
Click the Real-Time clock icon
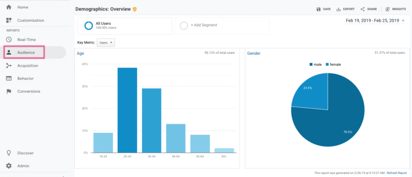coord(9,39)
